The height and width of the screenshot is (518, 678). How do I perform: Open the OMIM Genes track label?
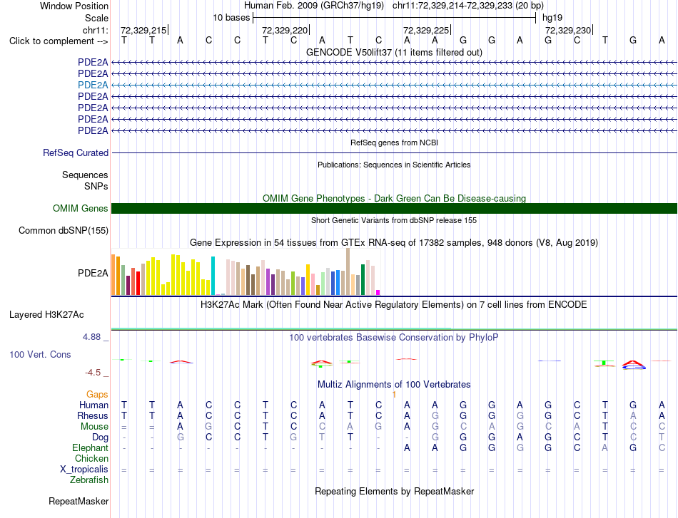coord(81,209)
